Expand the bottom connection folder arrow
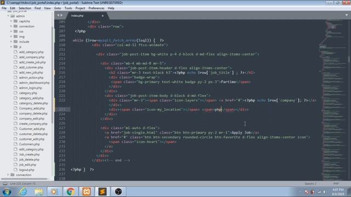 coord(8,175)
